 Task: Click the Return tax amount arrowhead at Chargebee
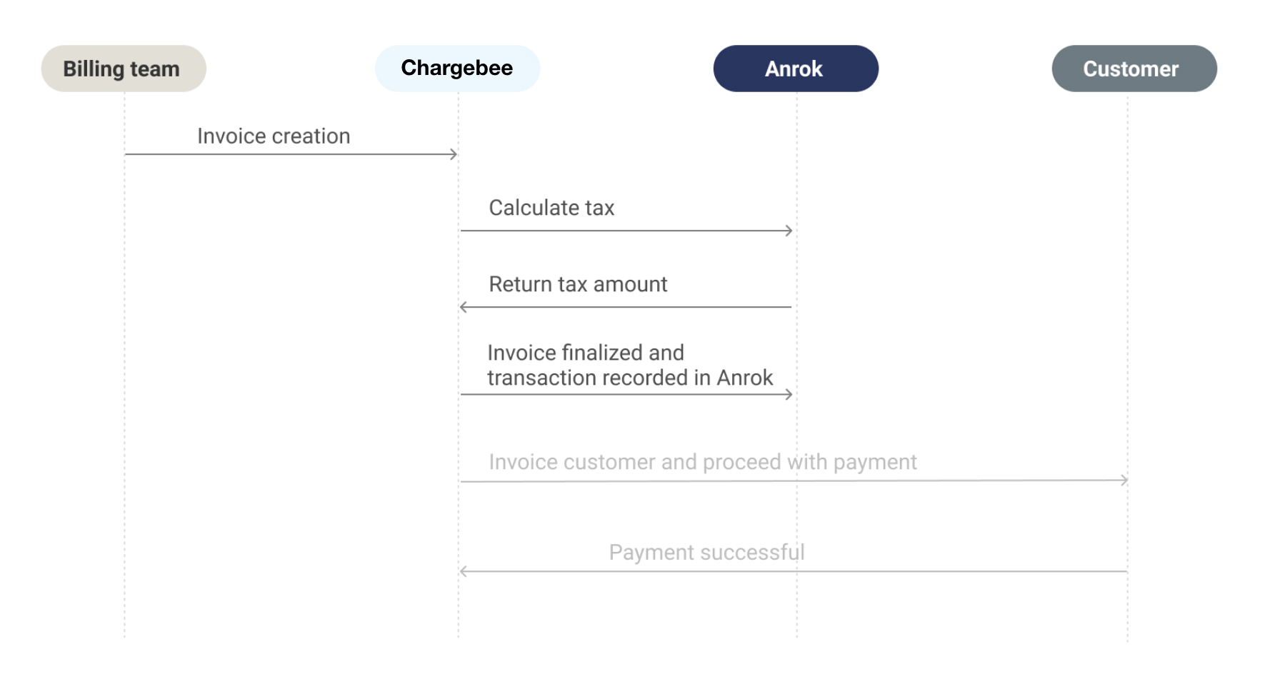click(x=464, y=307)
